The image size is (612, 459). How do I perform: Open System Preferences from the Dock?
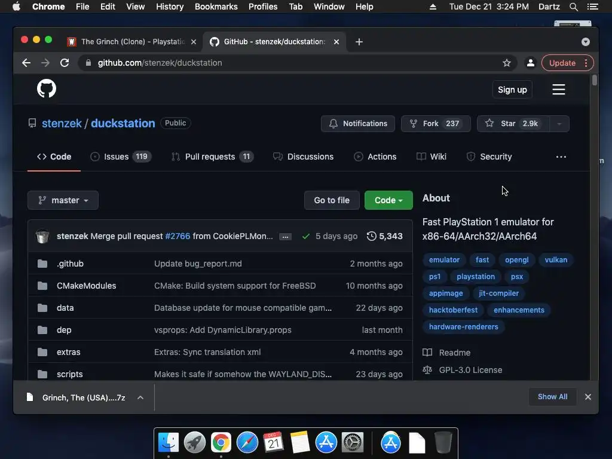pyautogui.click(x=353, y=442)
